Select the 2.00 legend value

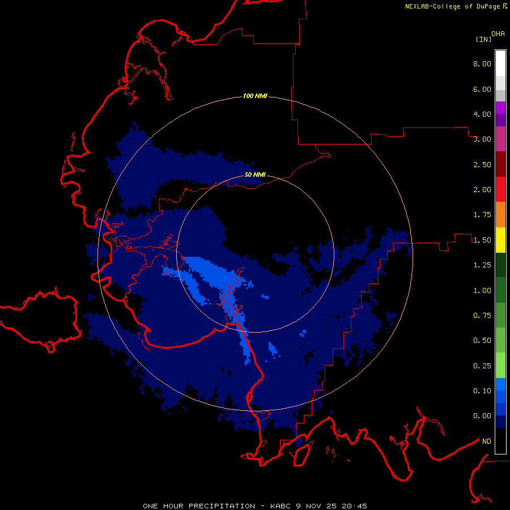click(482, 190)
